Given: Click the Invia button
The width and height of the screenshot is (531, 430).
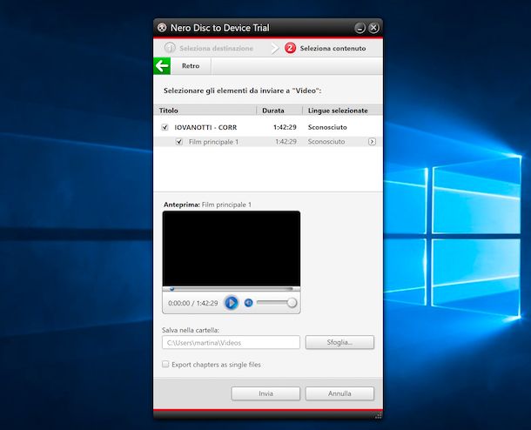Looking at the screenshot, I should click(x=265, y=393).
